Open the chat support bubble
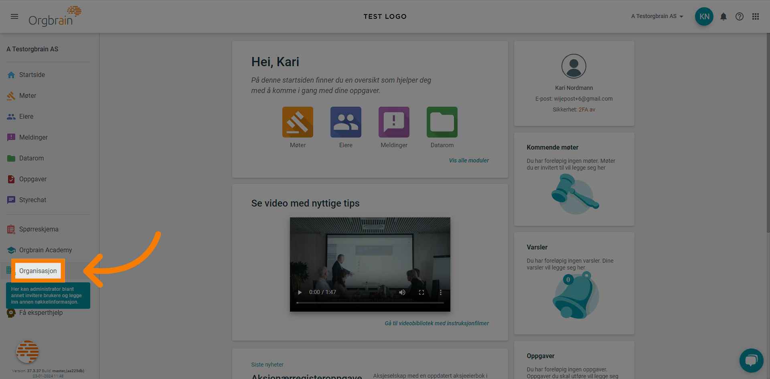 point(751,361)
